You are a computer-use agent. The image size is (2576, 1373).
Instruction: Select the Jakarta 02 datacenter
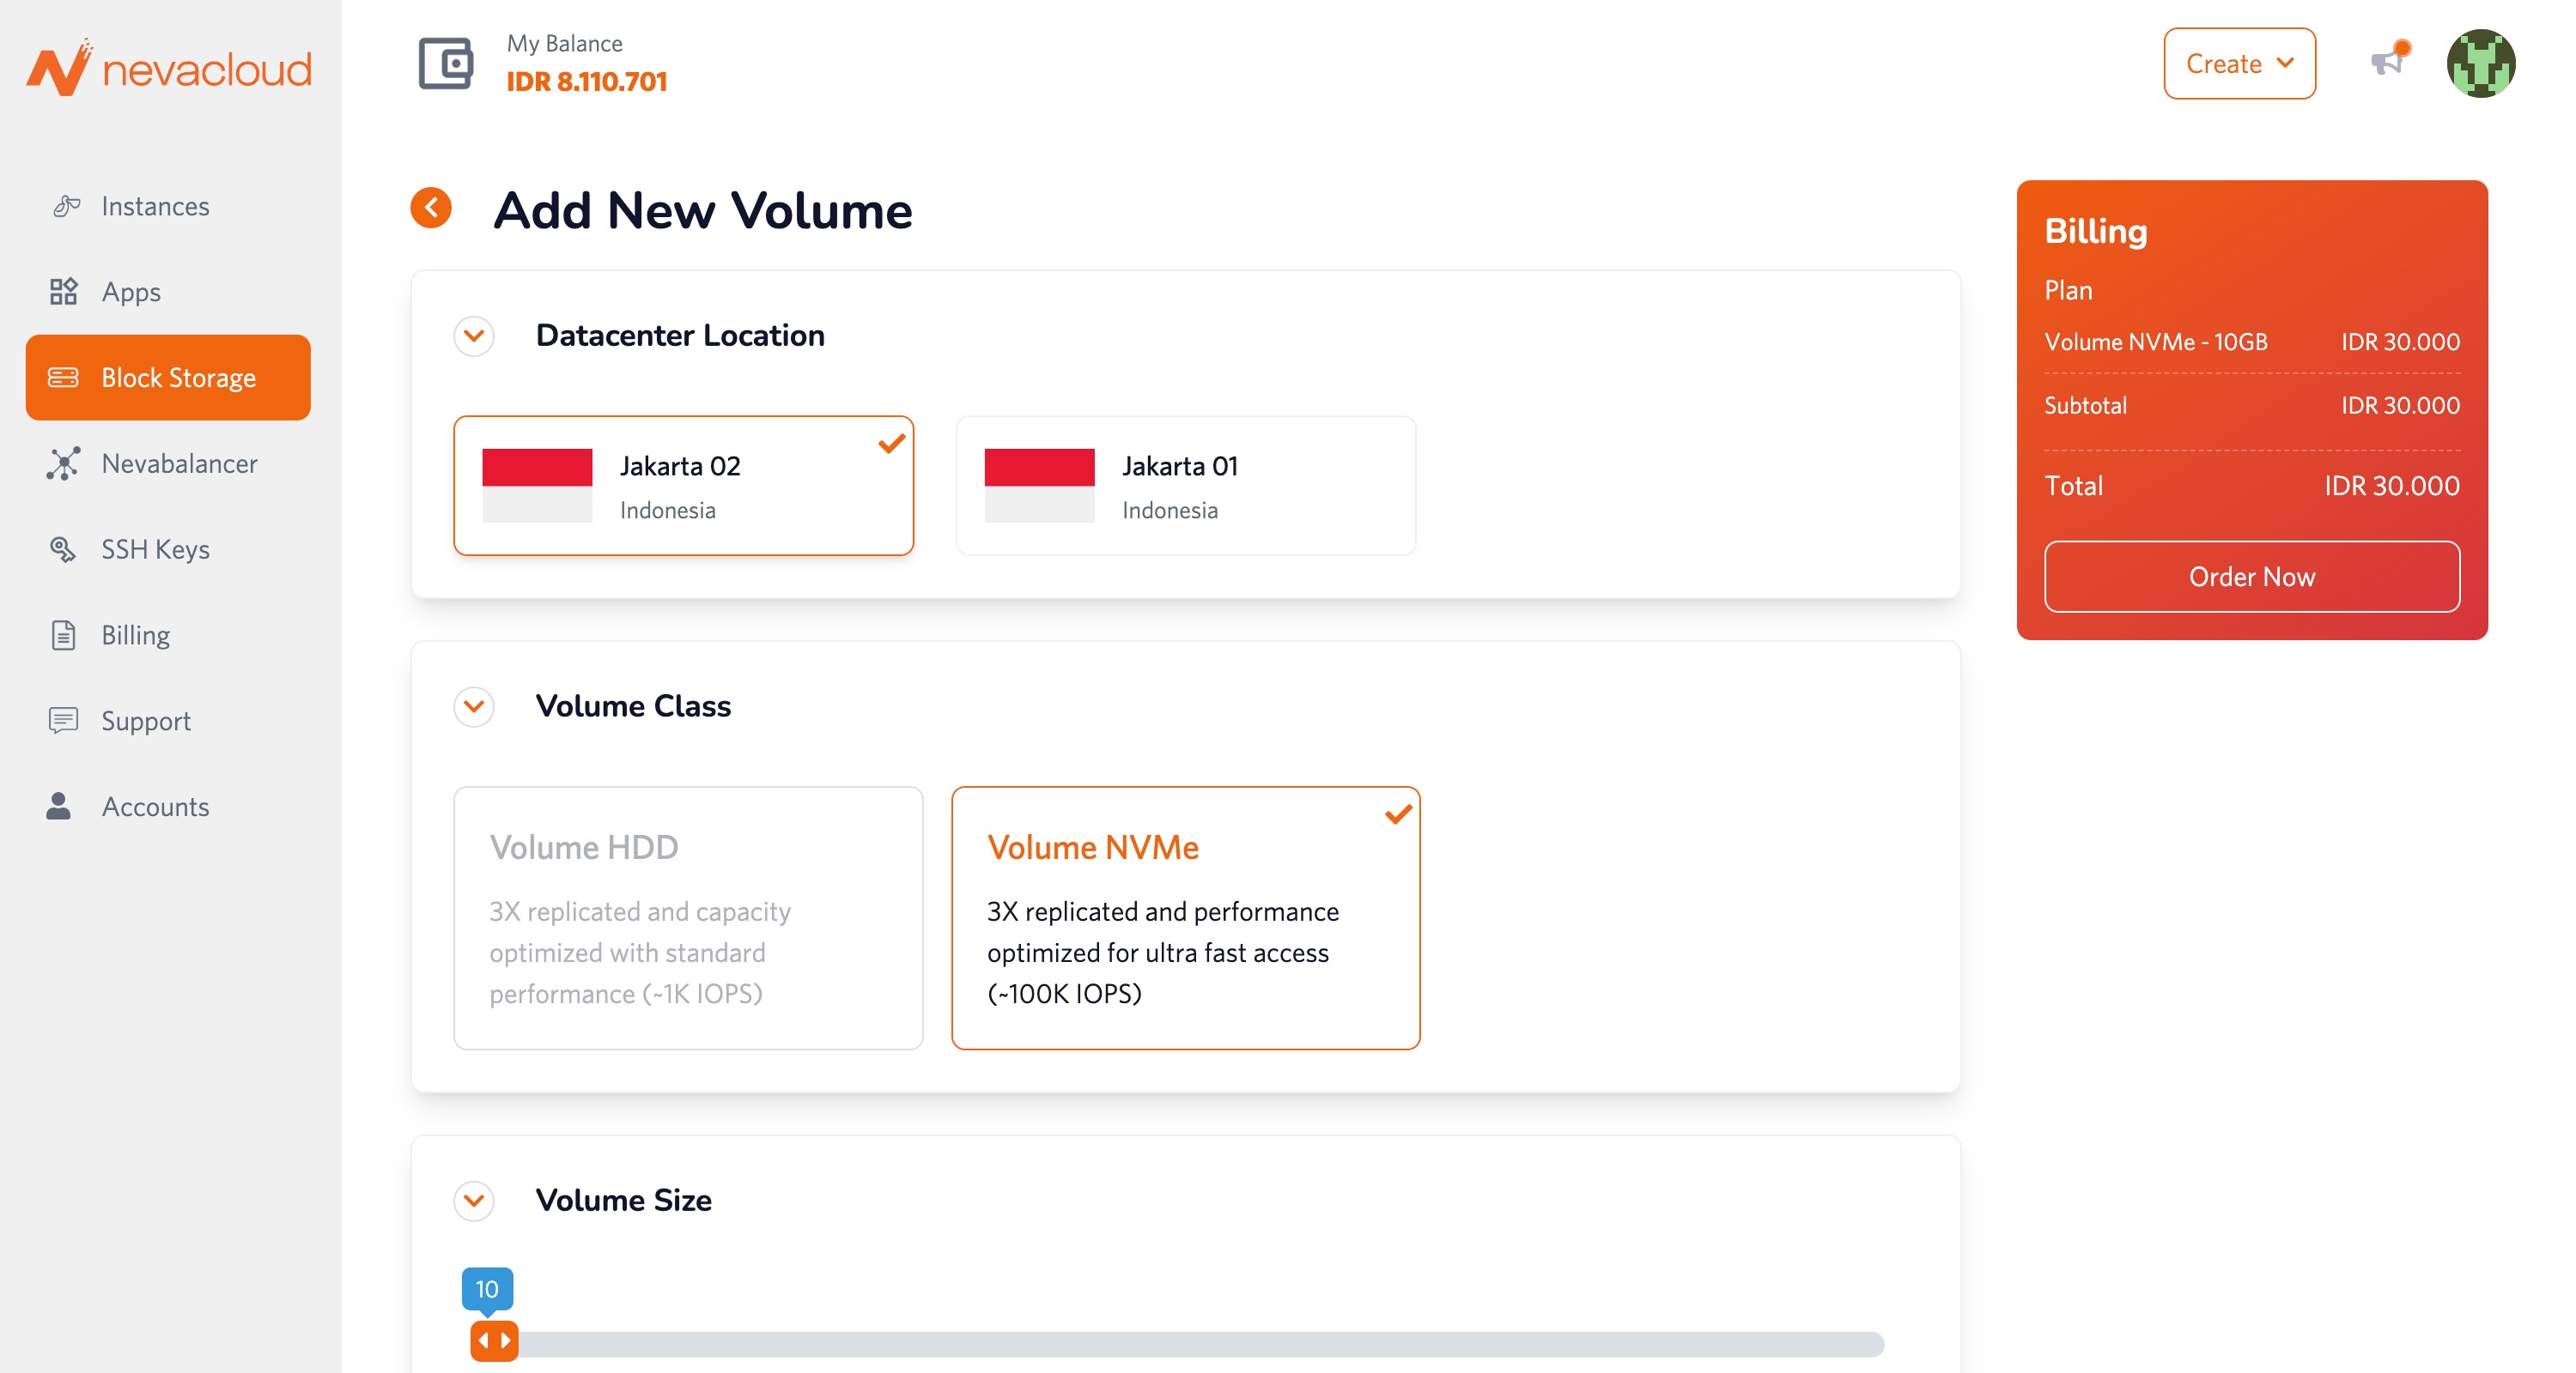(683, 486)
